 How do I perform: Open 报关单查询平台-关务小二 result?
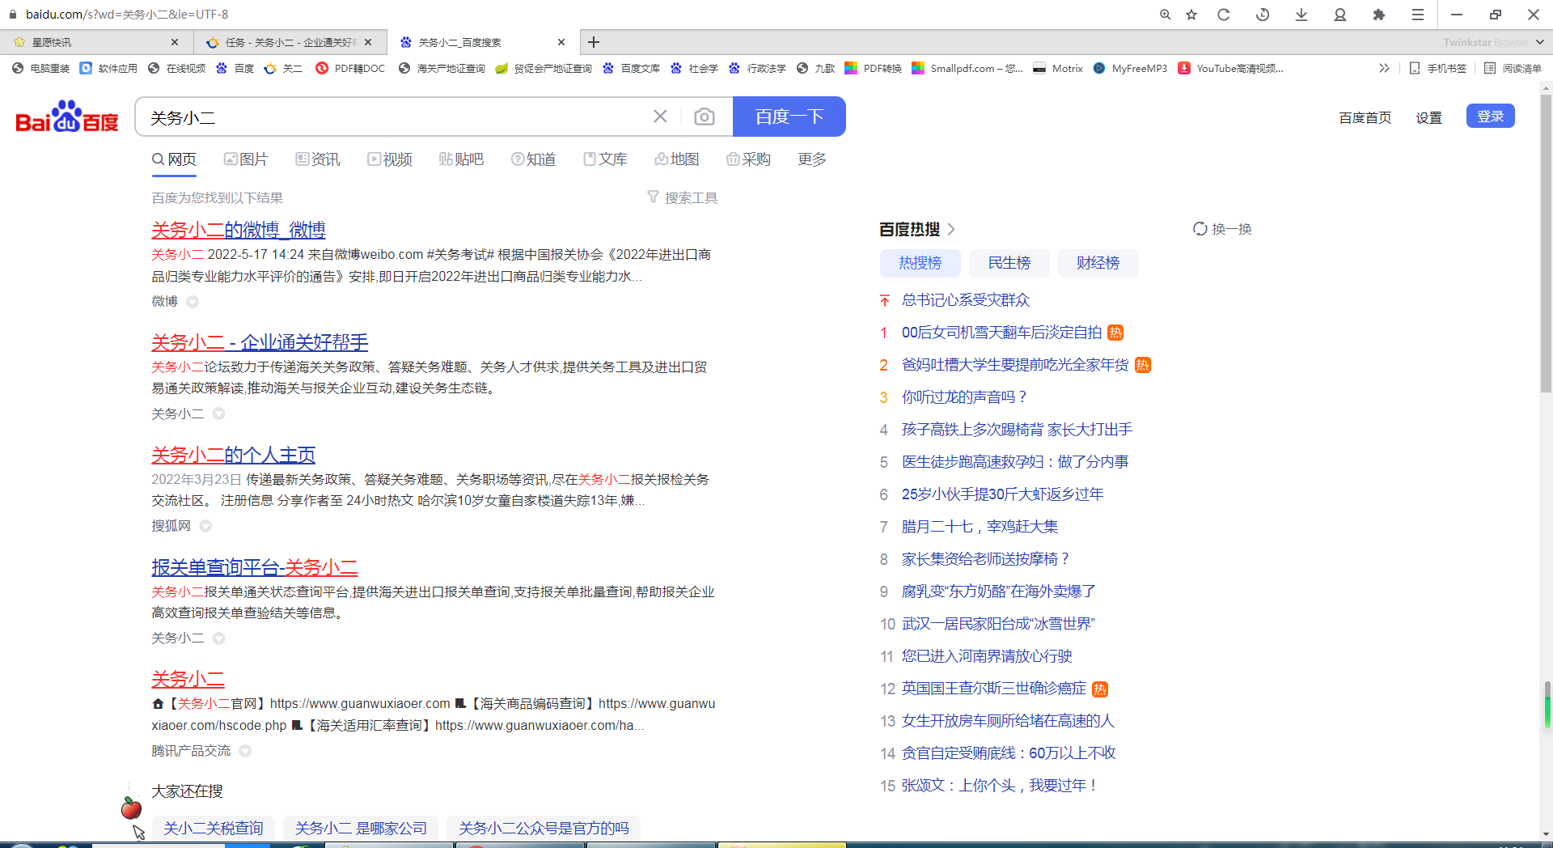click(x=255, y=567)
